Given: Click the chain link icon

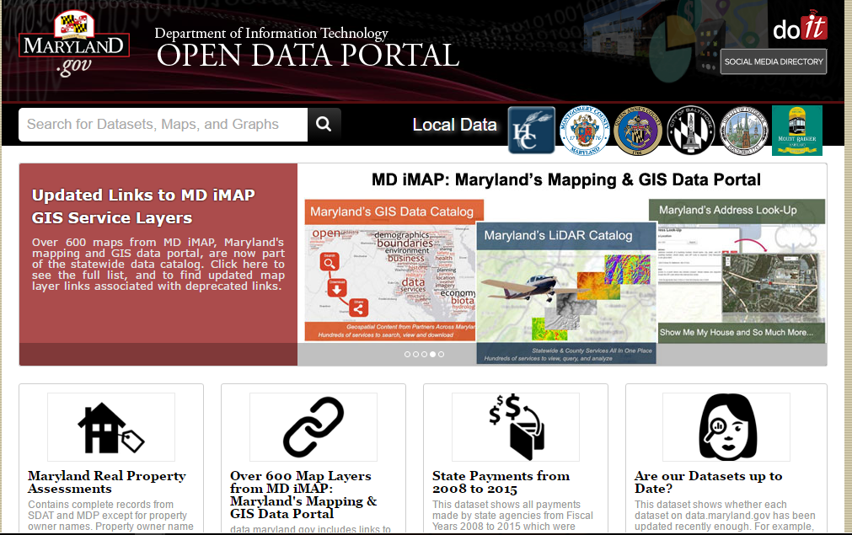Looking at the screenshot, I should click(313, 427).
